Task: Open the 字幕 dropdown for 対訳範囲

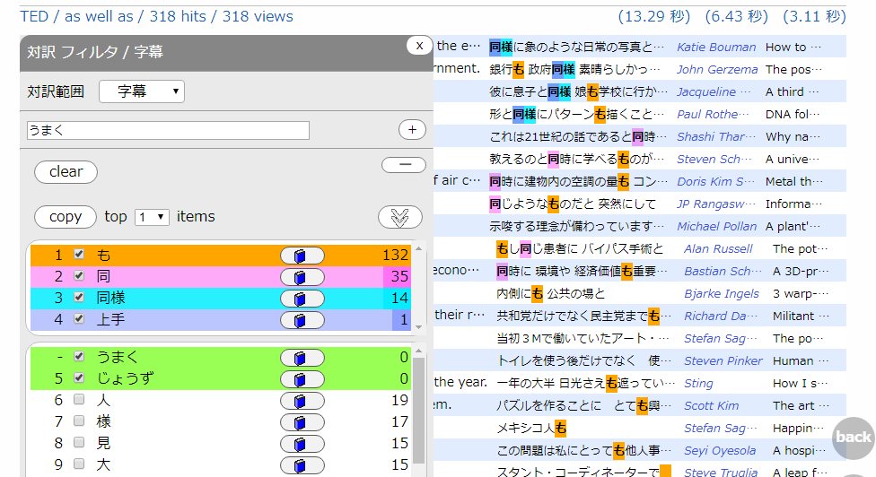Action: click(141, 91)
